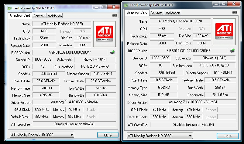The image size is (244, 144).
Task: Minimize the left GPU-Z window
Action: [97, 7]
